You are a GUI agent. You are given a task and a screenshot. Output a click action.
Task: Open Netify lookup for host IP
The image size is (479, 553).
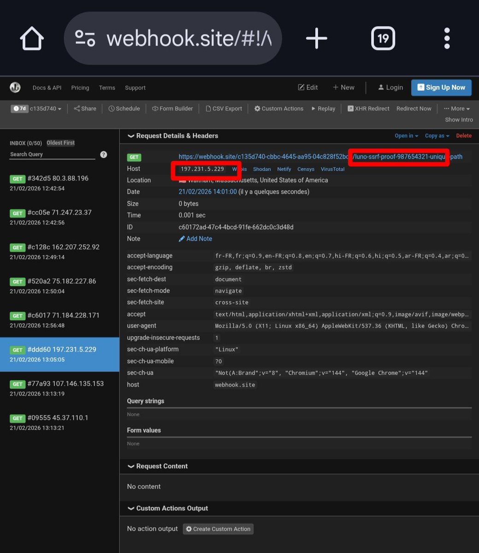point(284,169)
